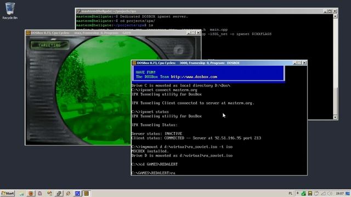Open the Recycle Bin desktop icon
Screen dimensions: 351x197
pos(10,11)
